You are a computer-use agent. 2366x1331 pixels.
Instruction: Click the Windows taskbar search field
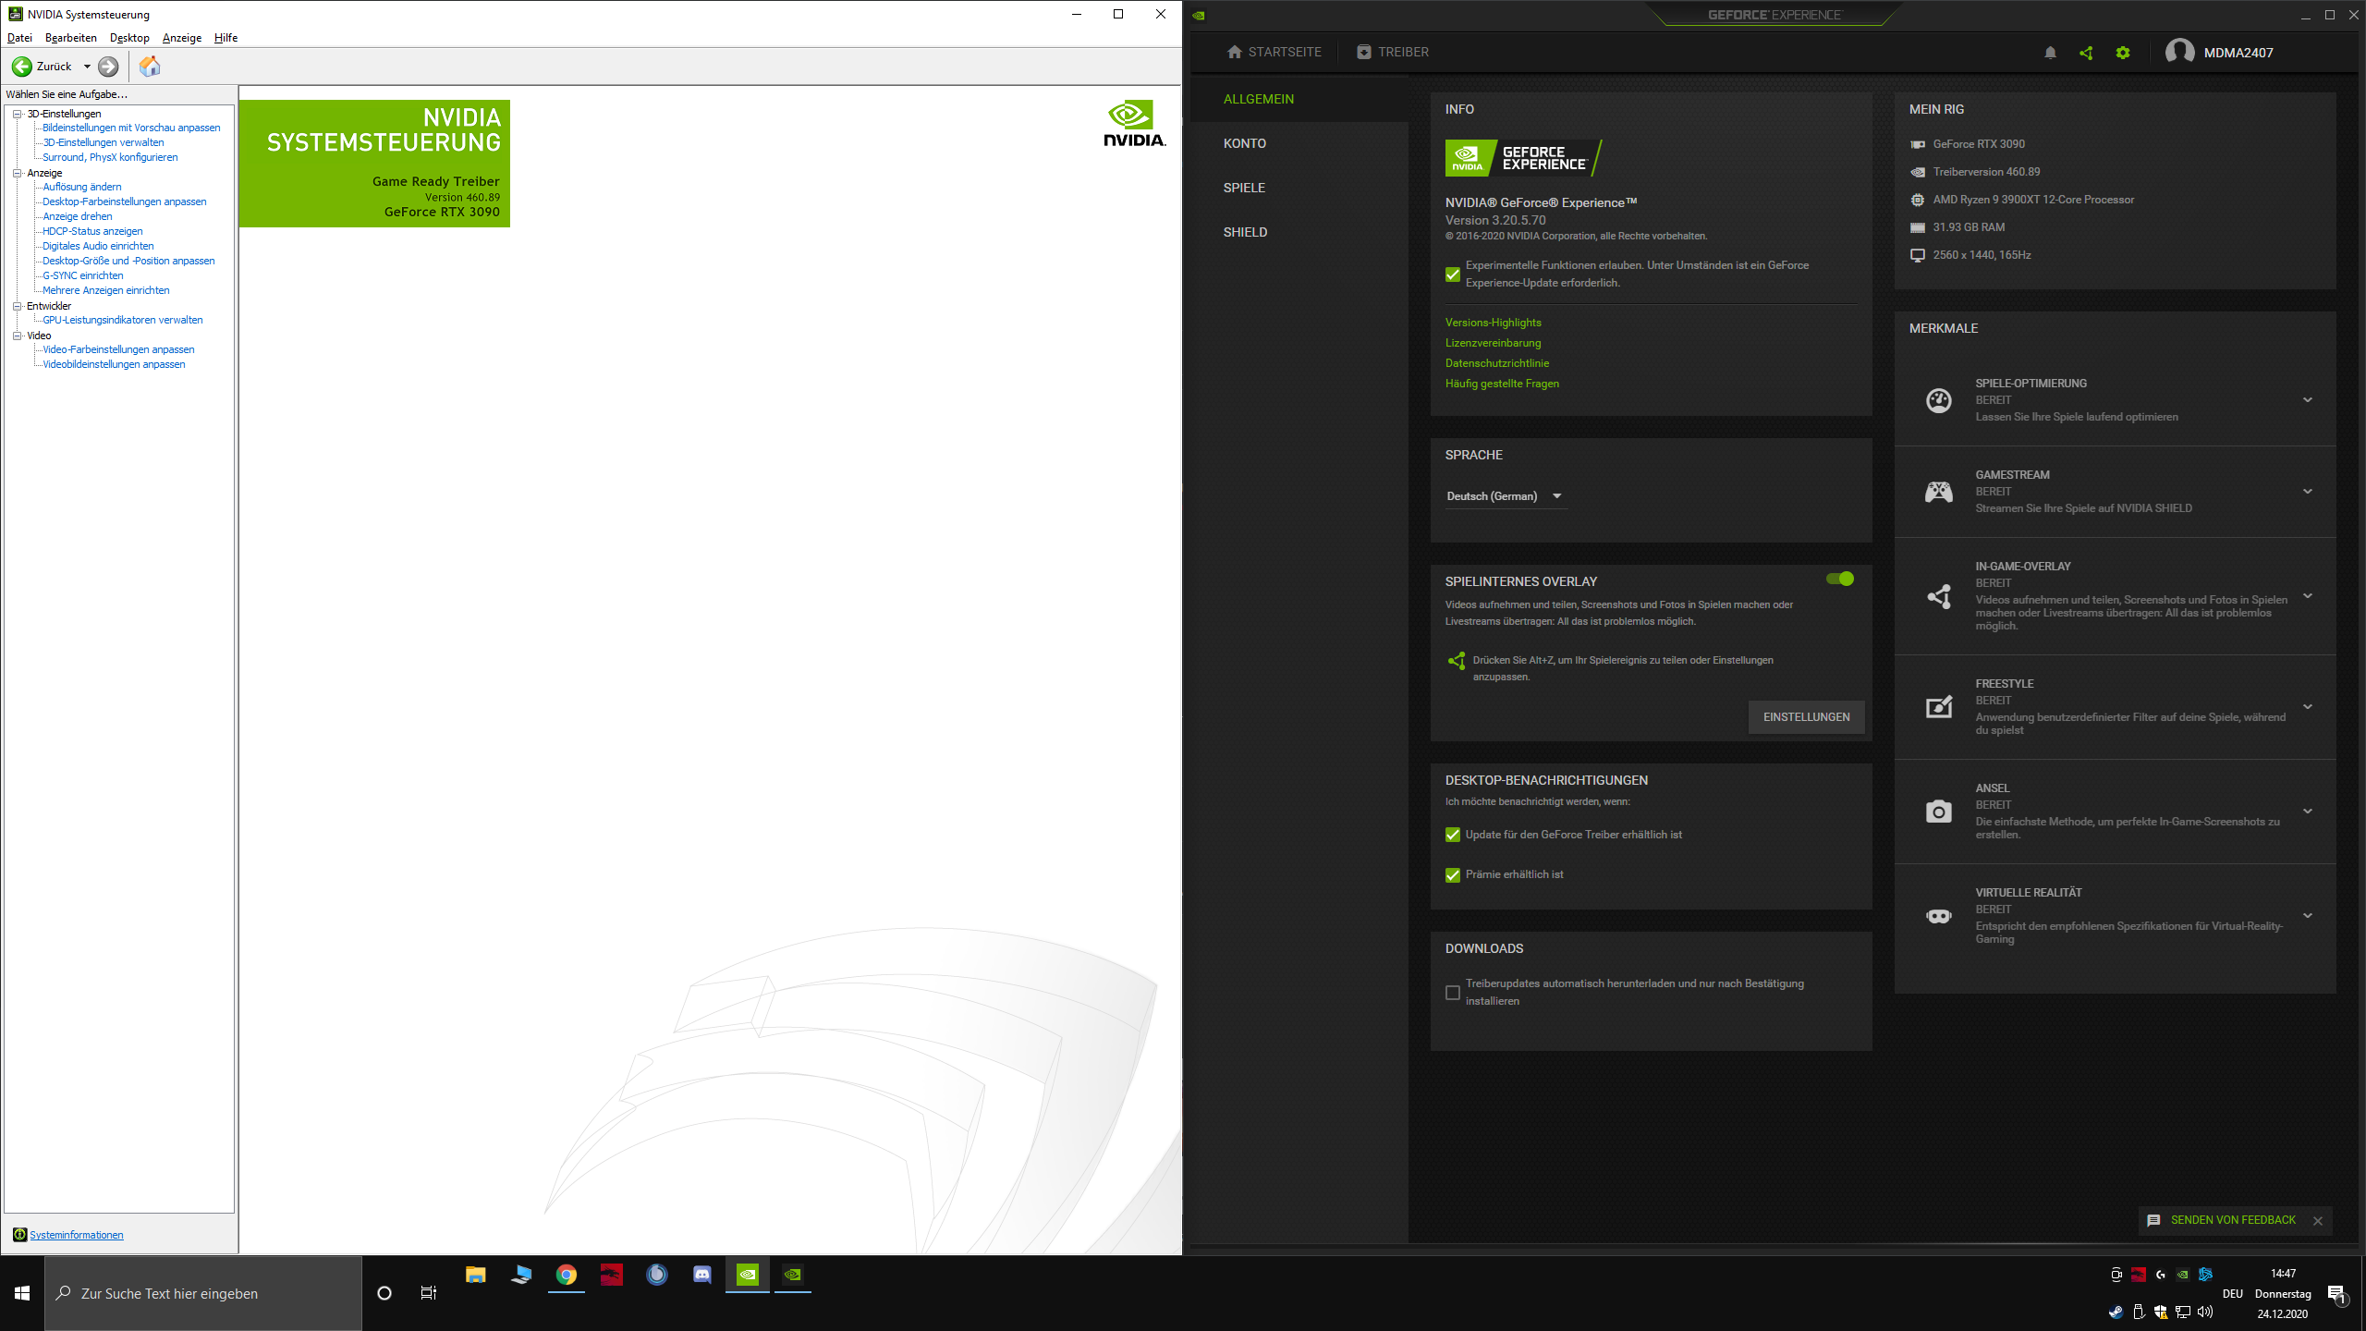(x=203, y=1293)
